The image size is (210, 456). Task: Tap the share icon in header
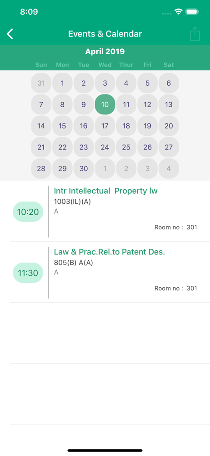coord(195,34)
